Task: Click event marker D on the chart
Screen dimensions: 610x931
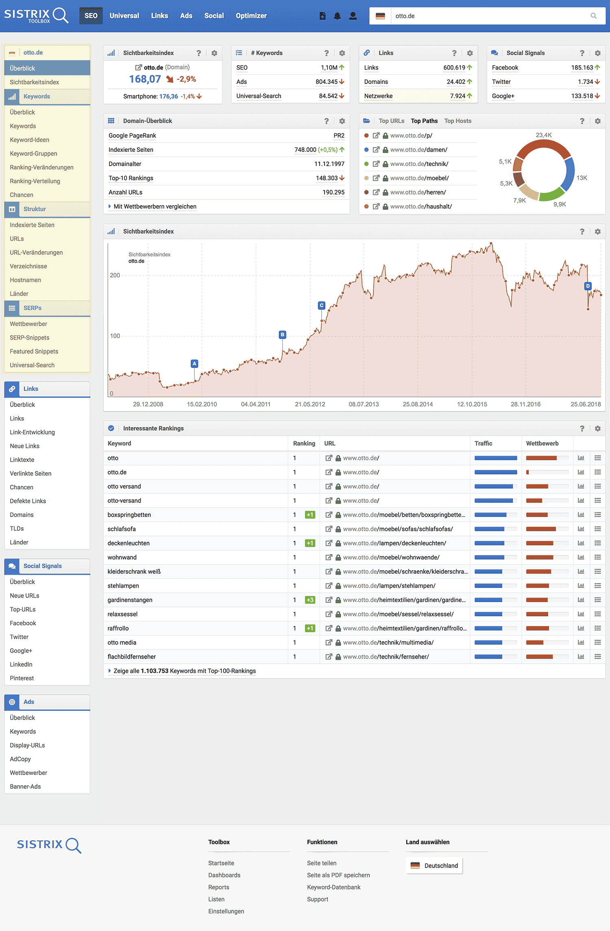Action: [588, 286]
